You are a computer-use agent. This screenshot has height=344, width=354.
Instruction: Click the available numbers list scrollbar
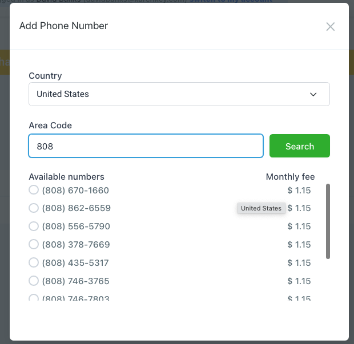(x=328, y=221)
